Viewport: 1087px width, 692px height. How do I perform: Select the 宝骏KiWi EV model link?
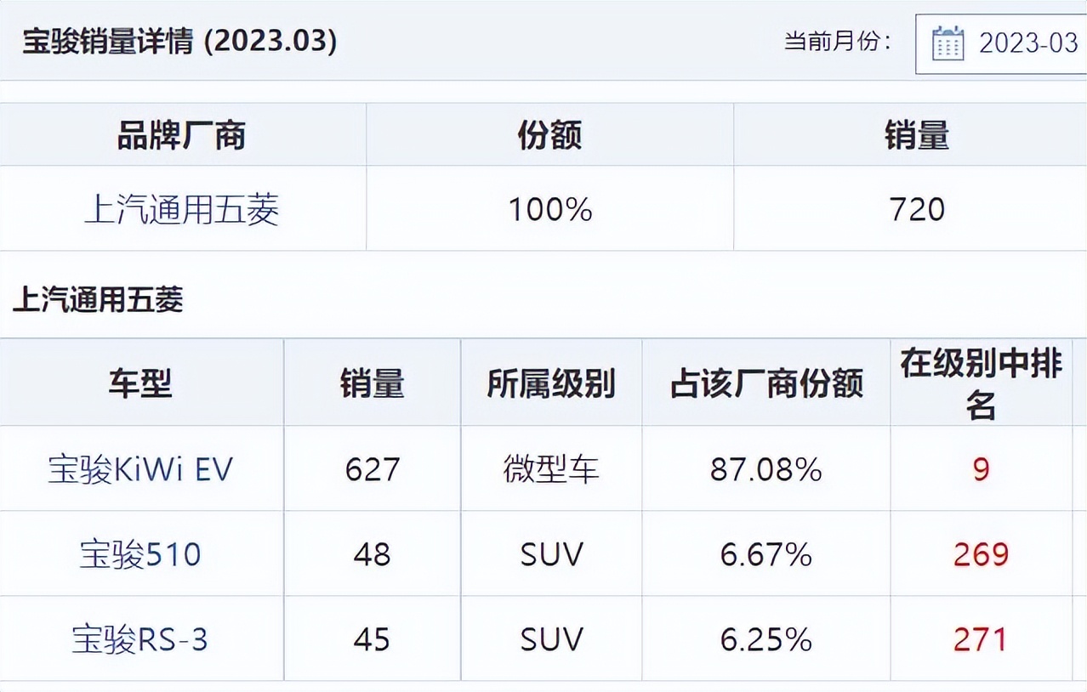pos(139,467)
